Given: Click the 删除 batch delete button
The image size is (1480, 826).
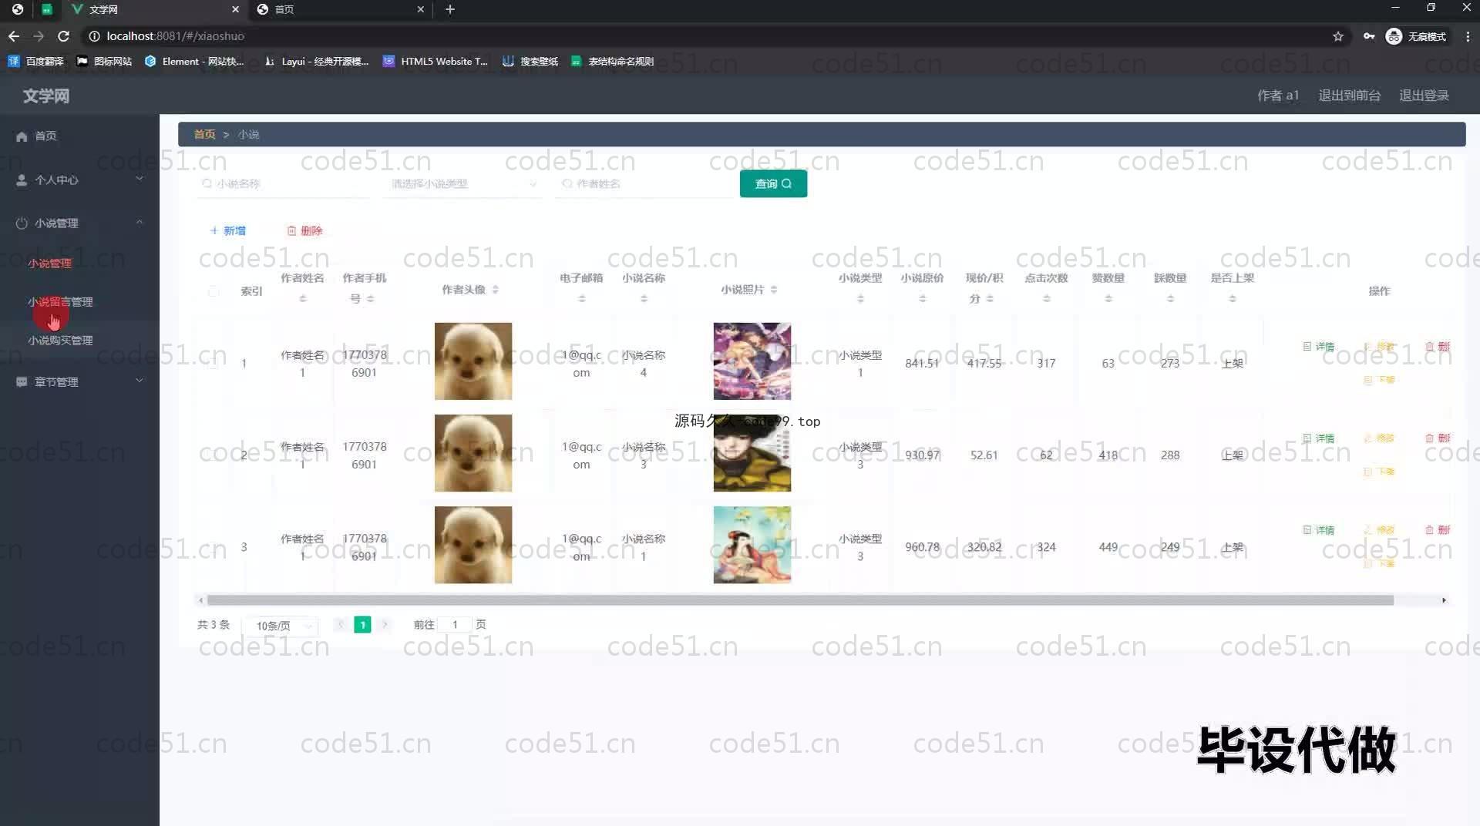Looking at the screenshot, I should pos(305,231).
